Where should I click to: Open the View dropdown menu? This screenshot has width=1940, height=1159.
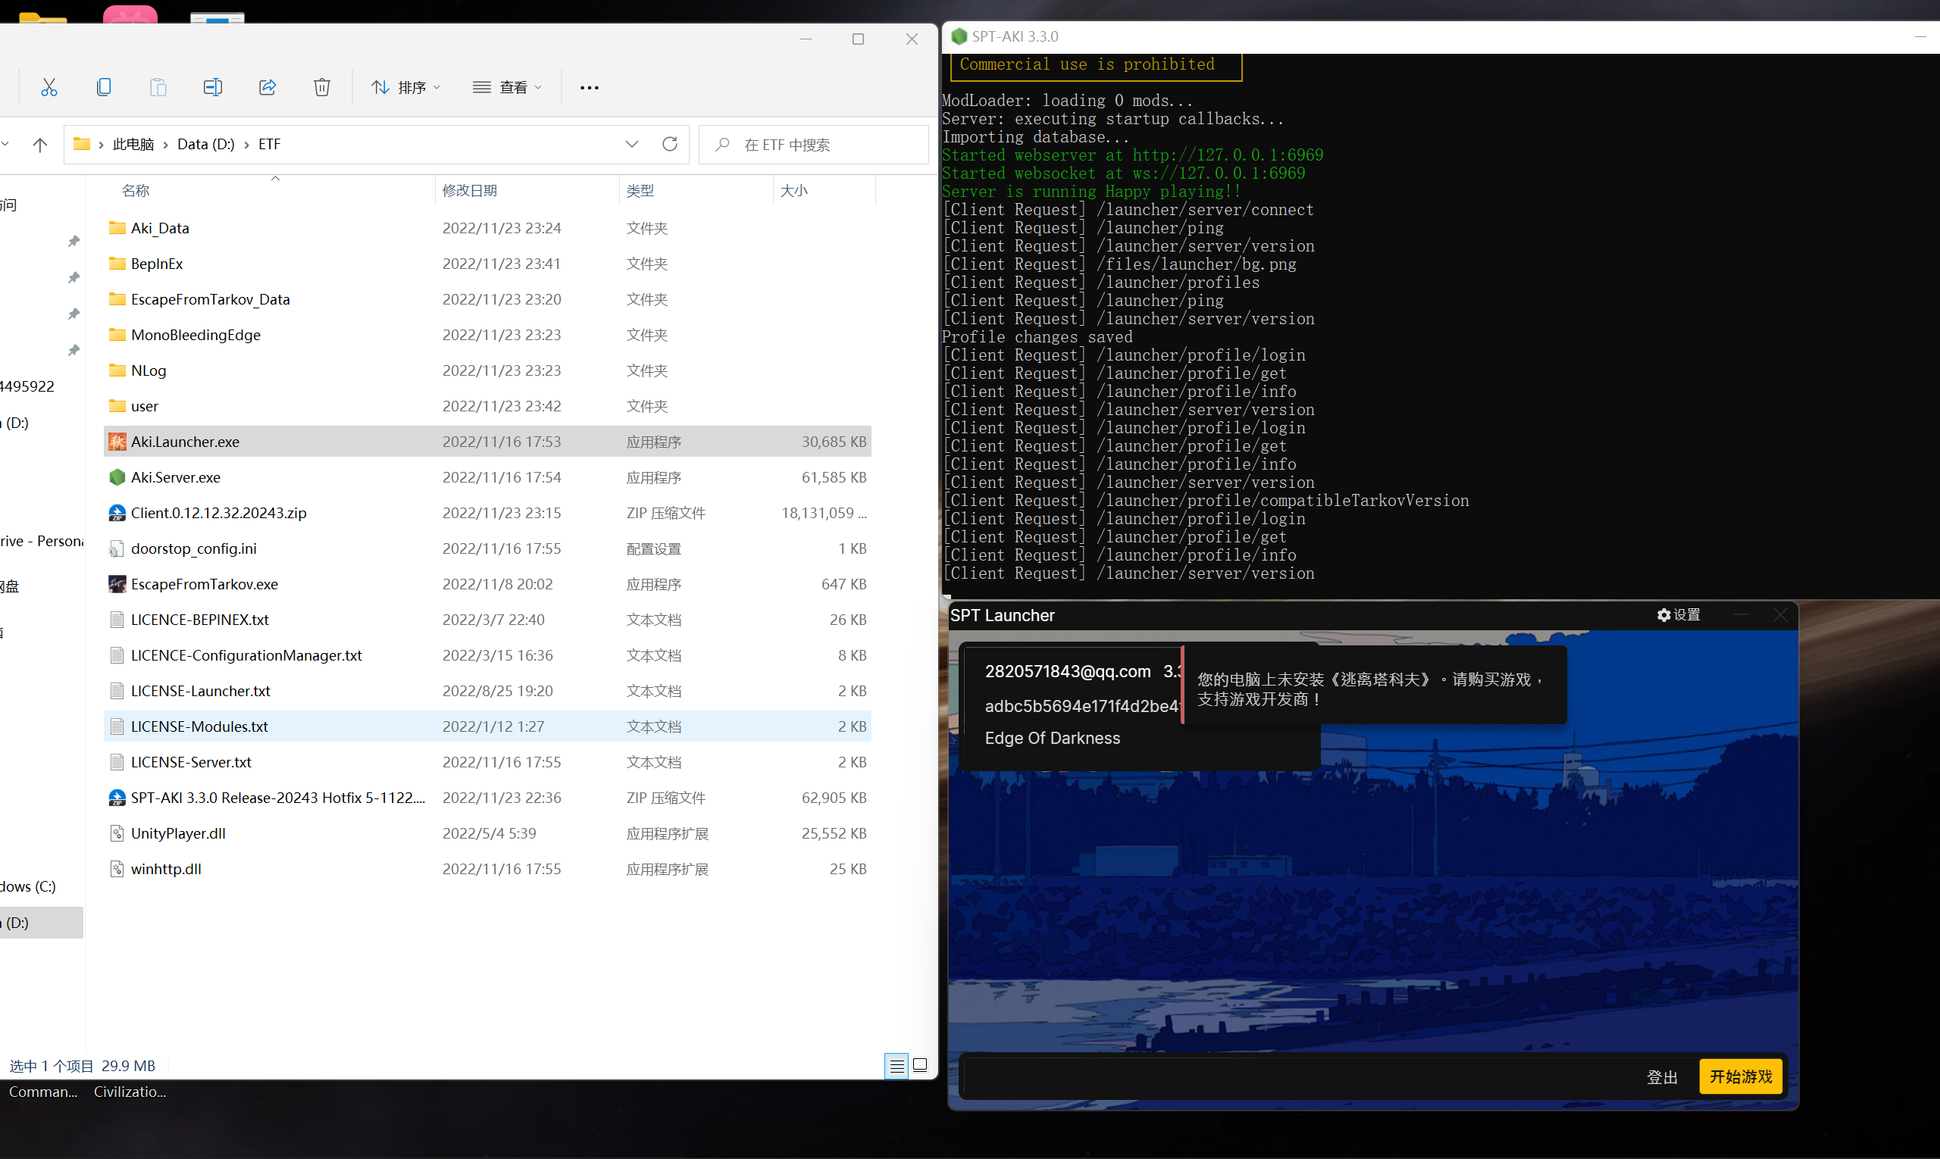coord(506,86)
